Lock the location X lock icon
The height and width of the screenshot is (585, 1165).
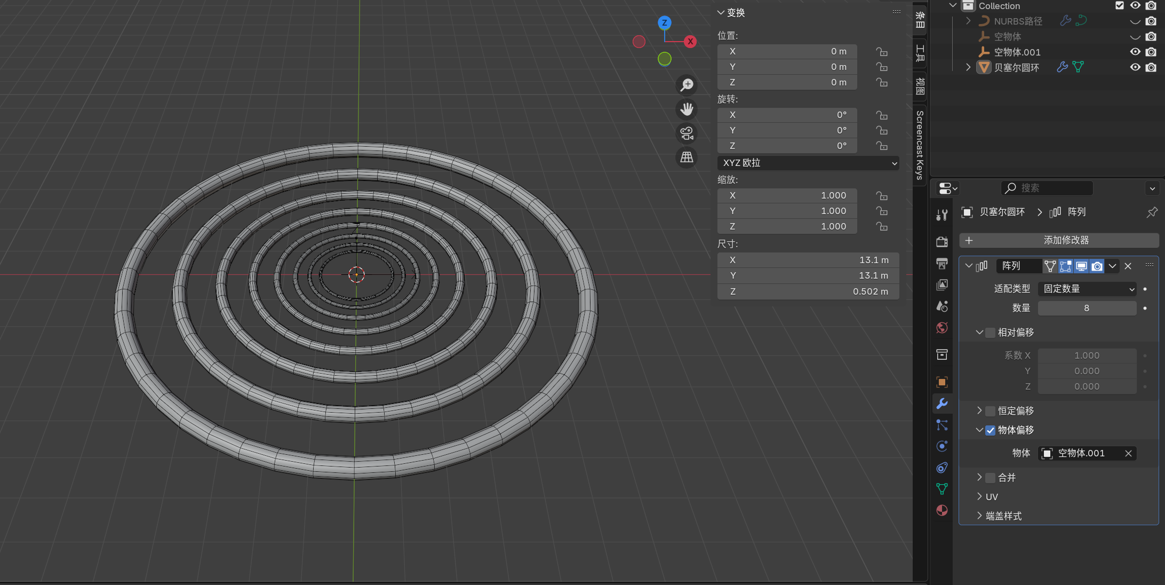(882, 52)
